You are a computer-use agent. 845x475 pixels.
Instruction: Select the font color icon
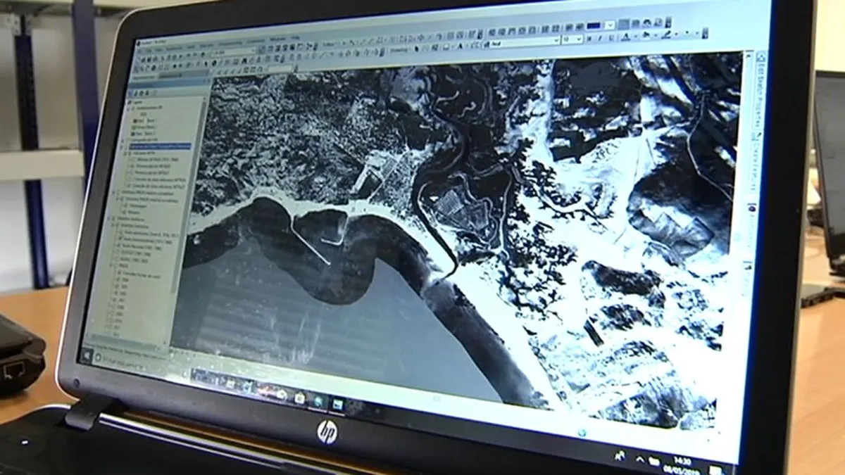tap(626, 37)
